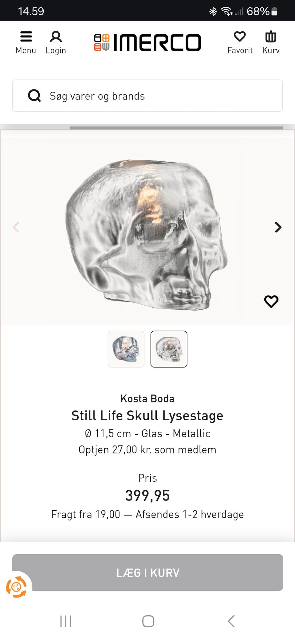Focus the Søg varer og brands field
The width and height of the screenshot is (295, 639).
point(160,96)
